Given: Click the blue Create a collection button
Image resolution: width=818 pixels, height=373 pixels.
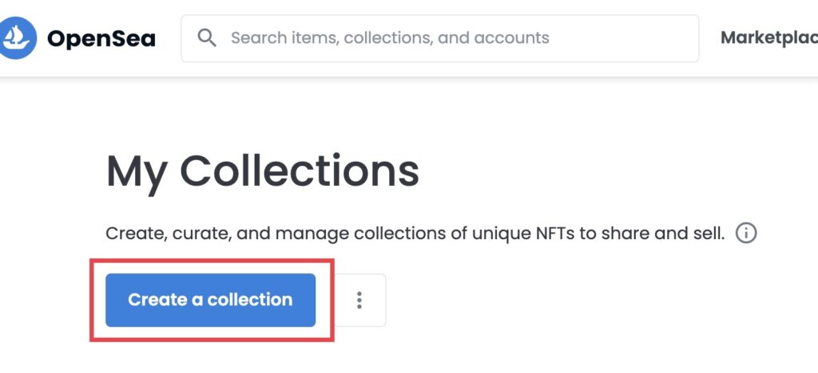Looking at the screenshot, I should [x=210, y=300].
